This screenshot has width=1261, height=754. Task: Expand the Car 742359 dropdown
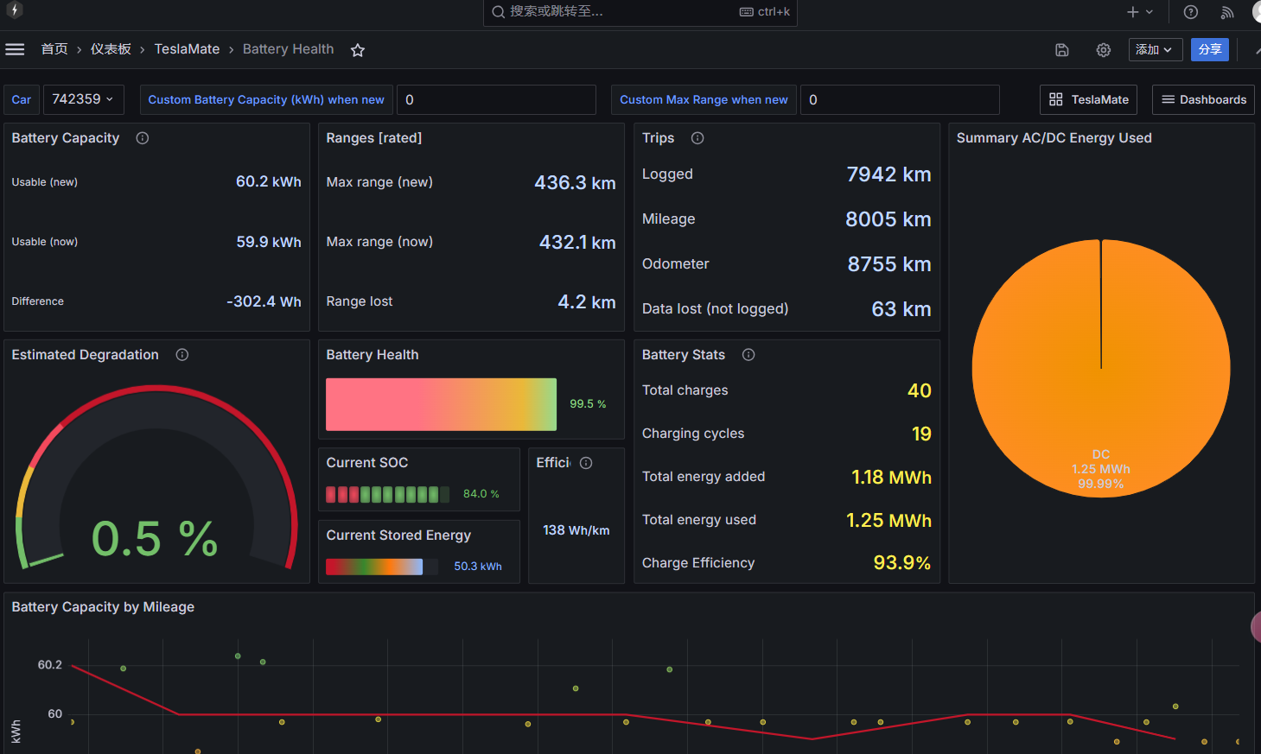83,99
